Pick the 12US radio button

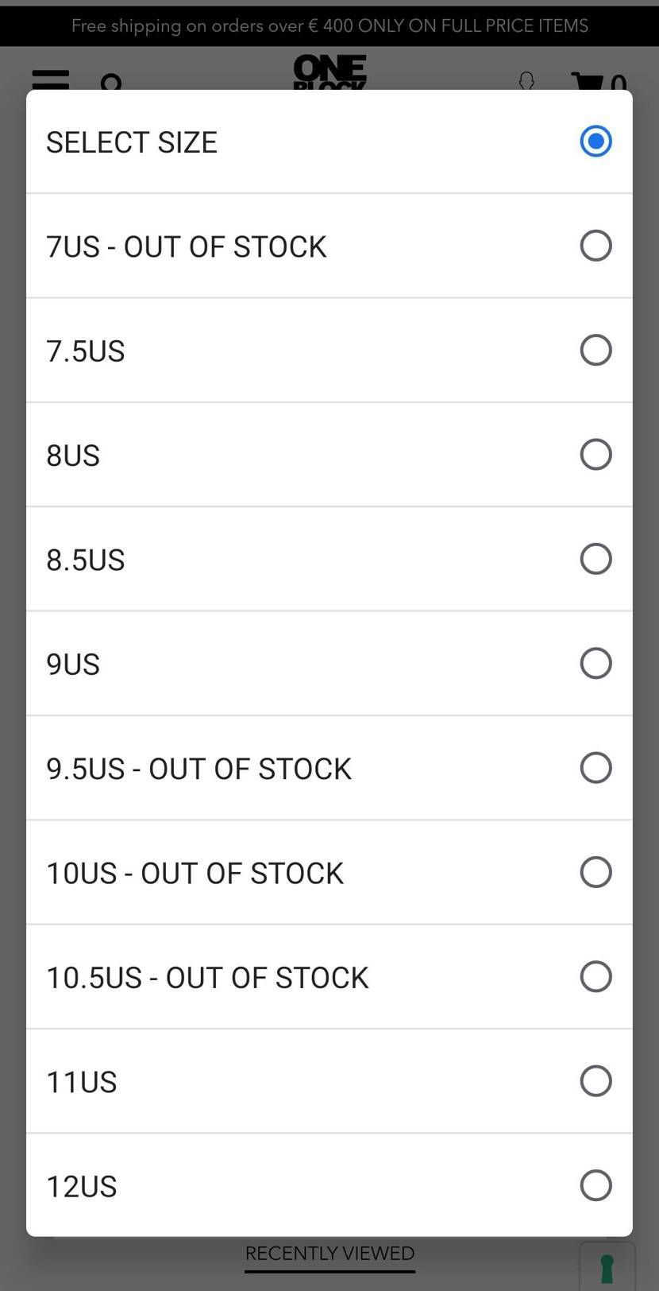pos(595,1185)
